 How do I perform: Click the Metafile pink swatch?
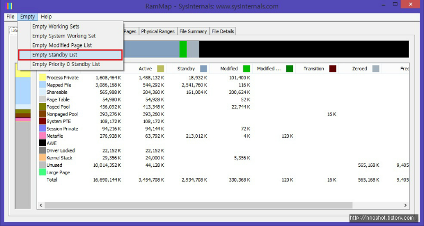pos(42,136)
